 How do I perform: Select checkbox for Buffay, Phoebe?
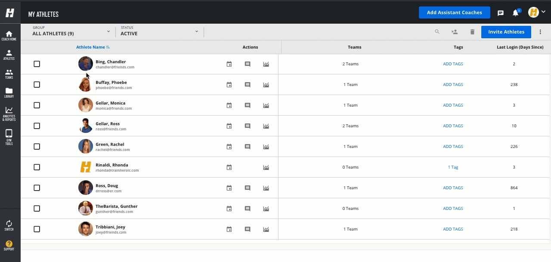tap(37, 85)
